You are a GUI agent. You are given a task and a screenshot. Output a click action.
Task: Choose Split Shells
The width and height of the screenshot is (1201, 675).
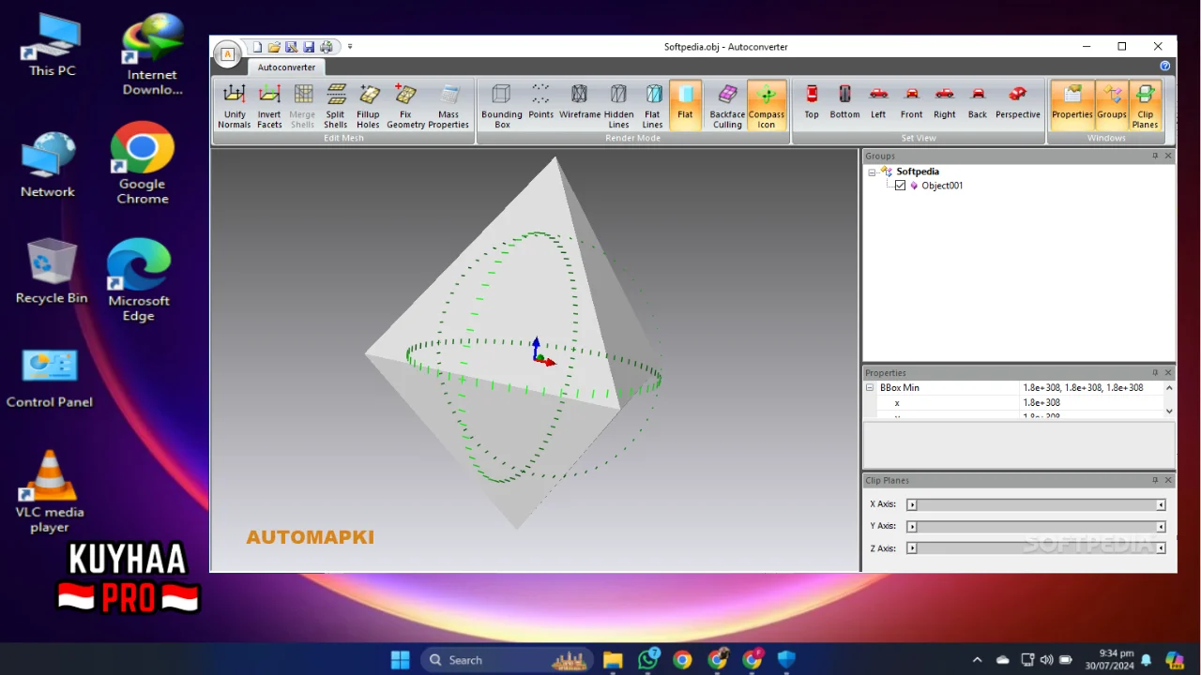point(336,105)
